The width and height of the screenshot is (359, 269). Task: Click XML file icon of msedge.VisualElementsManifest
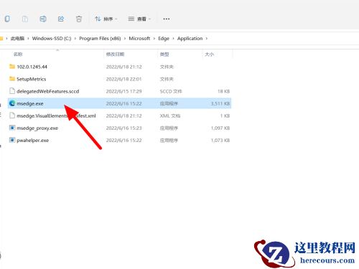(x=12, y=115)
